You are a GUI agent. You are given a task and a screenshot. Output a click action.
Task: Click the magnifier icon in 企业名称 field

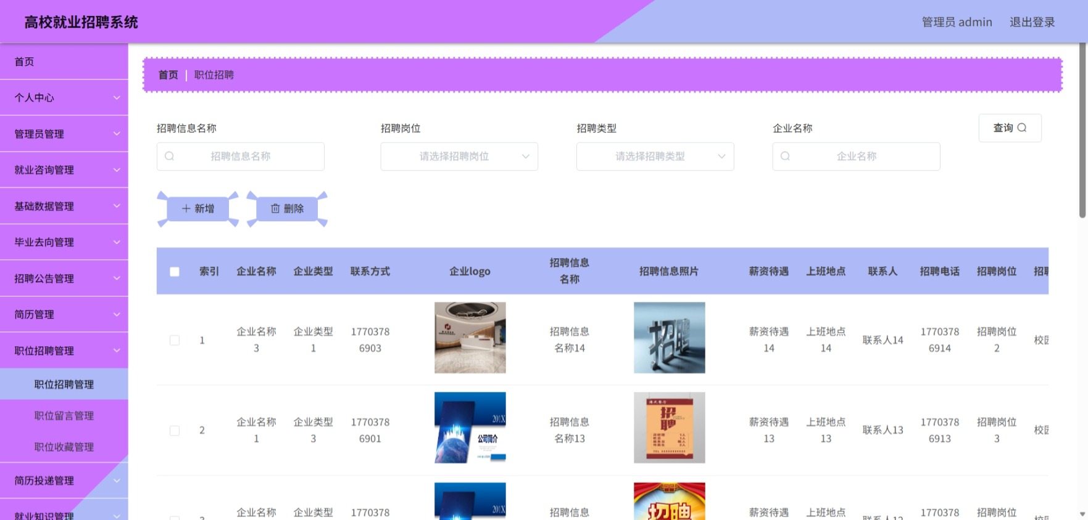tap(785, 156)
